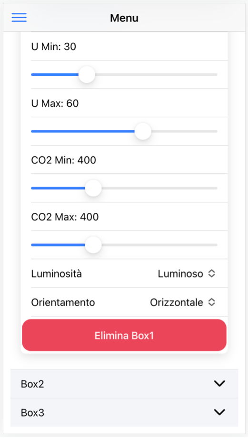
Task: Expand the Box2 accordion section
Action: (x=124, y=384)
